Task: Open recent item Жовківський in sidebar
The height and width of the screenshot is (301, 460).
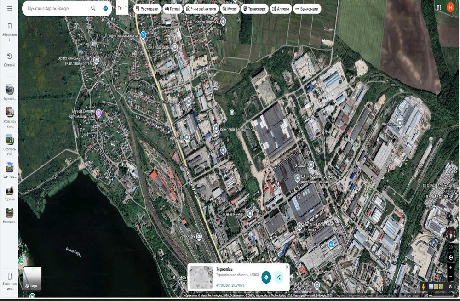Action: coord(9,117)
